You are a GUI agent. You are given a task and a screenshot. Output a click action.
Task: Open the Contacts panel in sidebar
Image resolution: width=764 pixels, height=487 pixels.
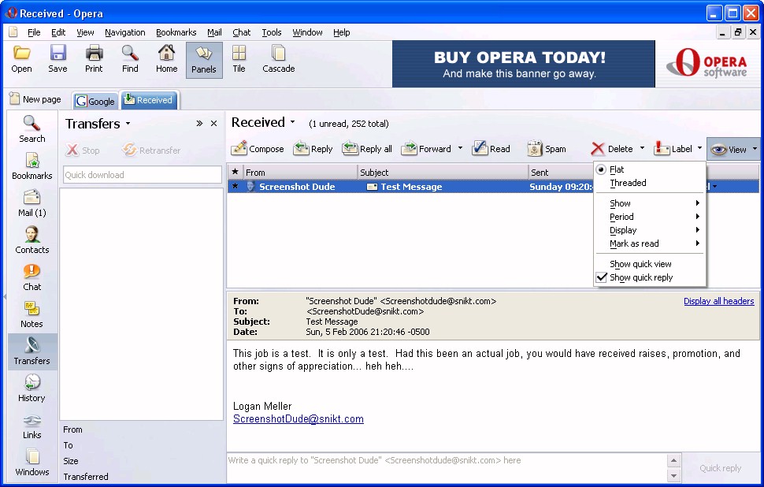coord(32,235)
